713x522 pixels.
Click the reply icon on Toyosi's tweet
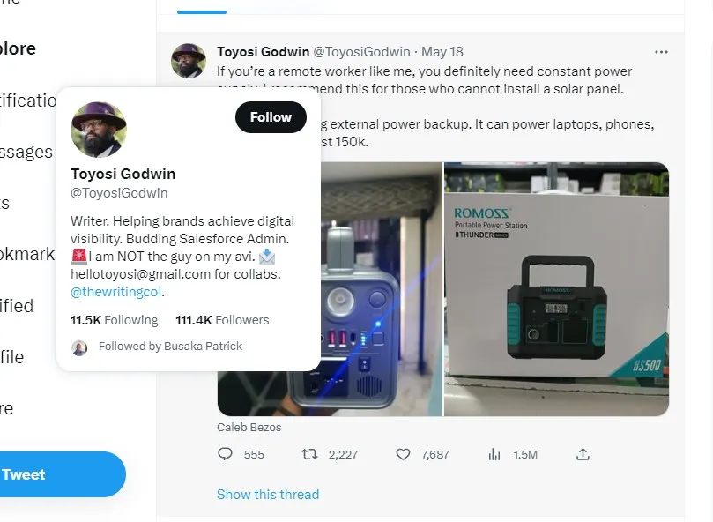tap(226, 454)
